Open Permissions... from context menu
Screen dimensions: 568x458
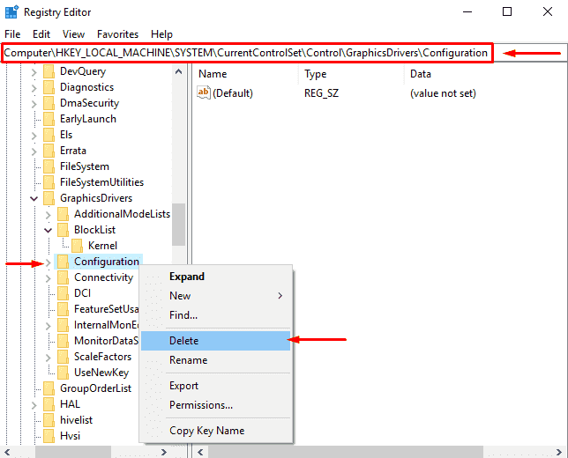[x=215, y=405]
